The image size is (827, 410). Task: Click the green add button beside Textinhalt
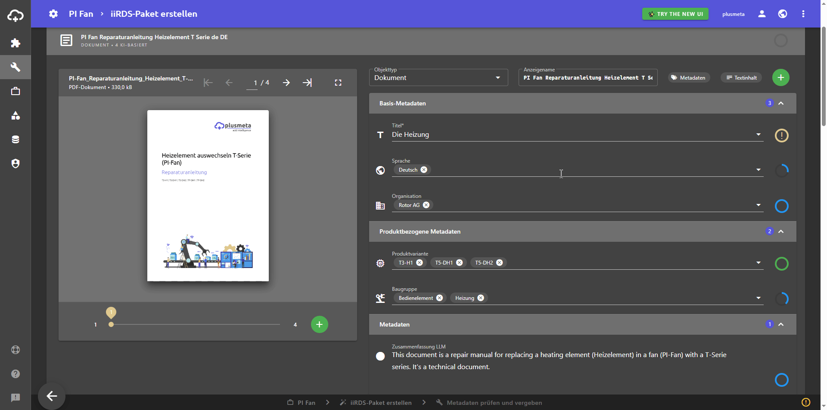tap(780, 78)
